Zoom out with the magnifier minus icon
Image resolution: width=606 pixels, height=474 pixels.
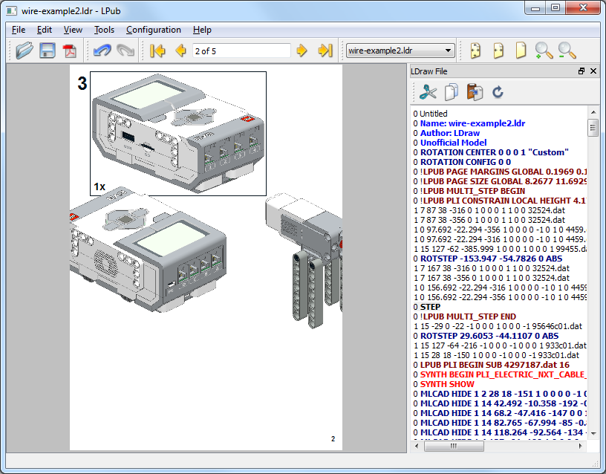567,51
